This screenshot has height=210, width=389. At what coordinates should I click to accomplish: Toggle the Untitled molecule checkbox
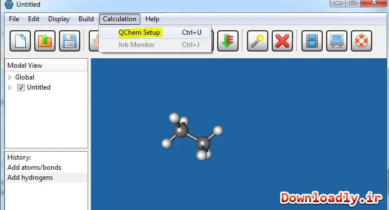tap(21, 88)
